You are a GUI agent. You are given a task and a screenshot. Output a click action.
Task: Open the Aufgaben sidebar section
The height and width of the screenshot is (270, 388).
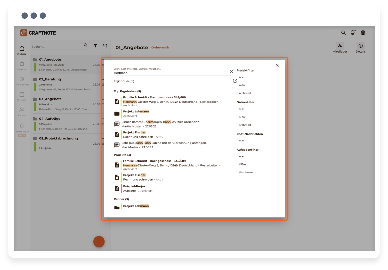coord(22,66)
